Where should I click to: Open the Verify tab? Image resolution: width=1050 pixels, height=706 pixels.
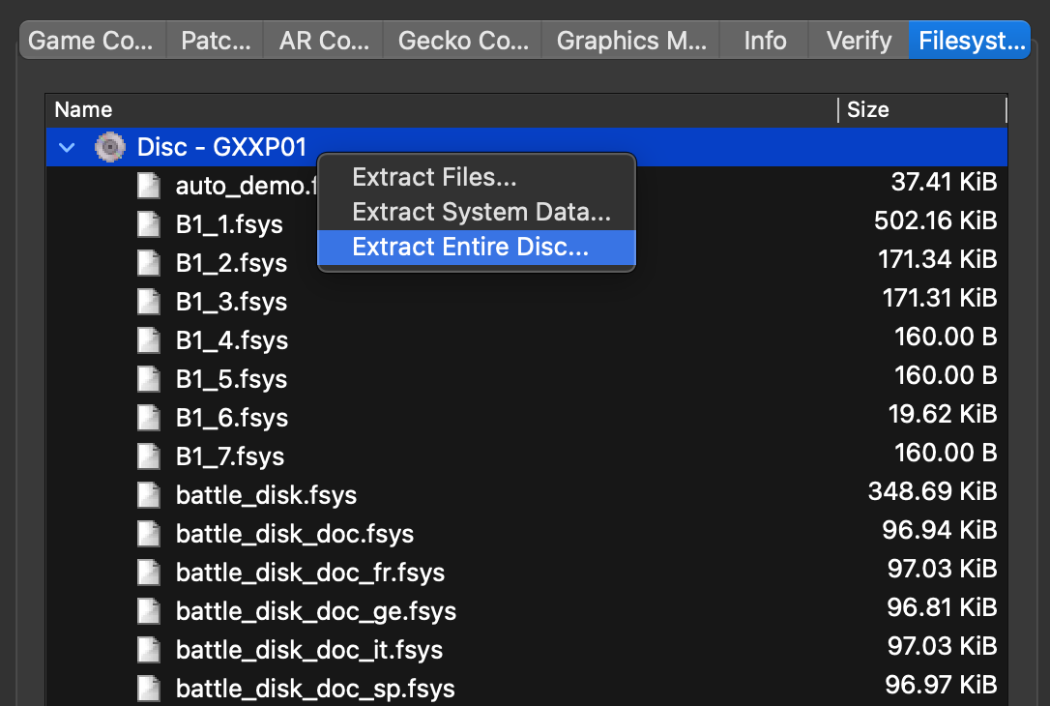click(x=860, y=41)
